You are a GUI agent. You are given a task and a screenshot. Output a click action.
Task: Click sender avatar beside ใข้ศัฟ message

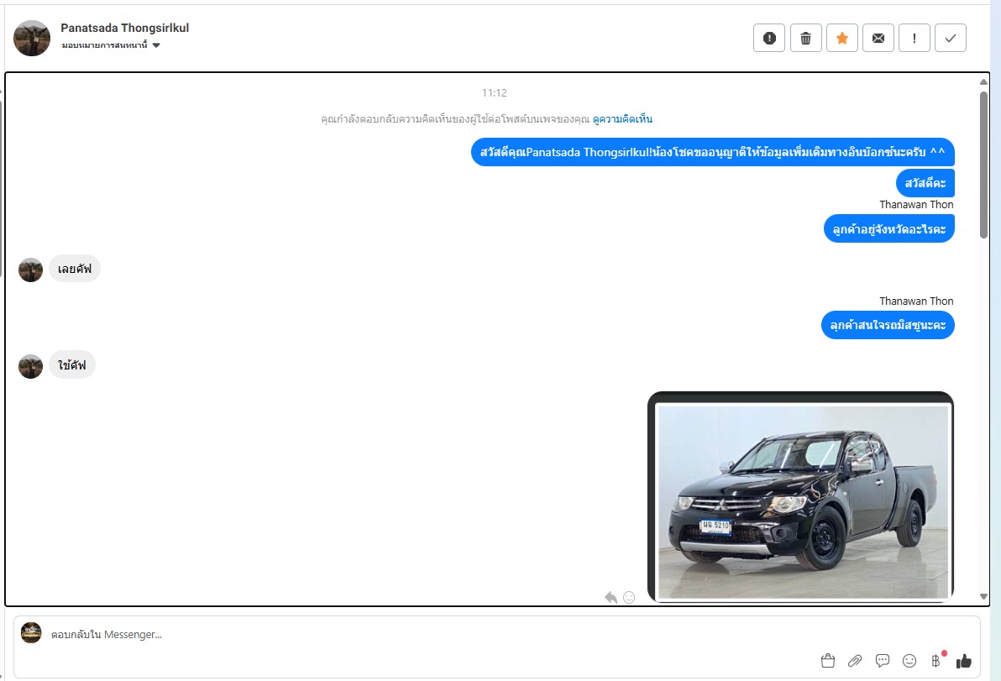click(30, 366)
